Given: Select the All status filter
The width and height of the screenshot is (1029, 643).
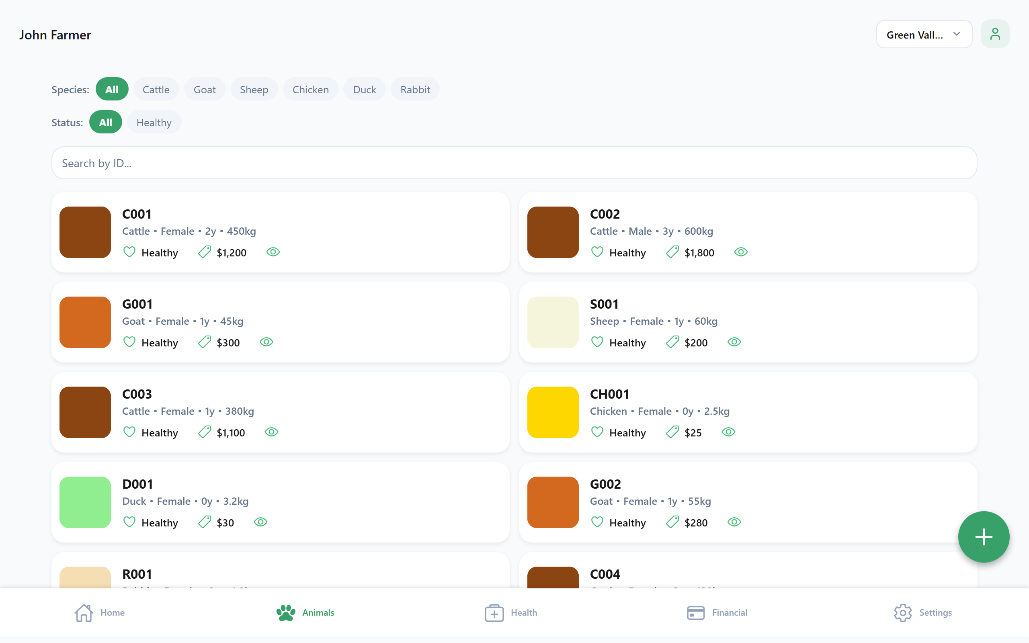Looking at the screenshot, I should (x=105, y=123).
